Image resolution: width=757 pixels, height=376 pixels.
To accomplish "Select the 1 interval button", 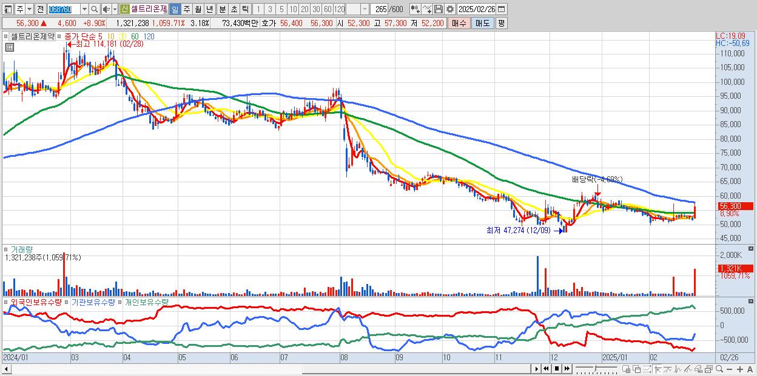I will point(258,9).
